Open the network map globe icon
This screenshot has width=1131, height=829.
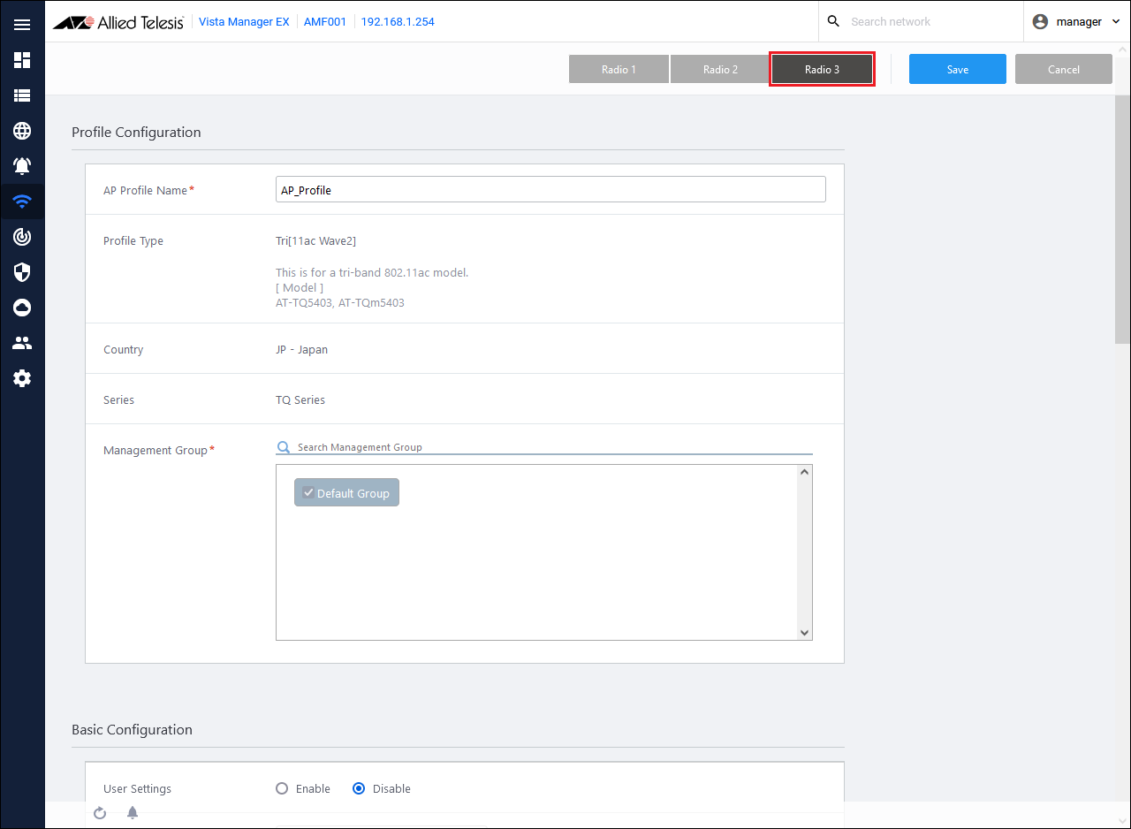coord(22,131)
